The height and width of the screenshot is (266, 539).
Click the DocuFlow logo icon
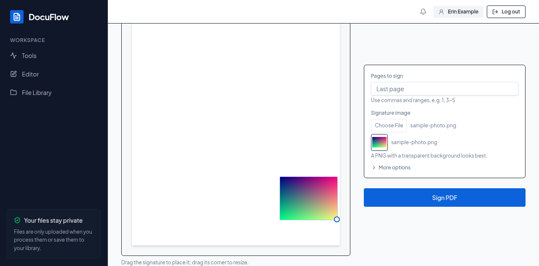pyautogui.click(x=17, y=17)
